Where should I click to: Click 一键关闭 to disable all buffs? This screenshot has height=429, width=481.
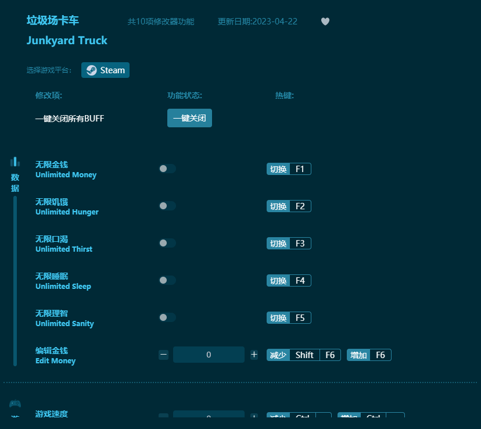click(x=189, y=118)
